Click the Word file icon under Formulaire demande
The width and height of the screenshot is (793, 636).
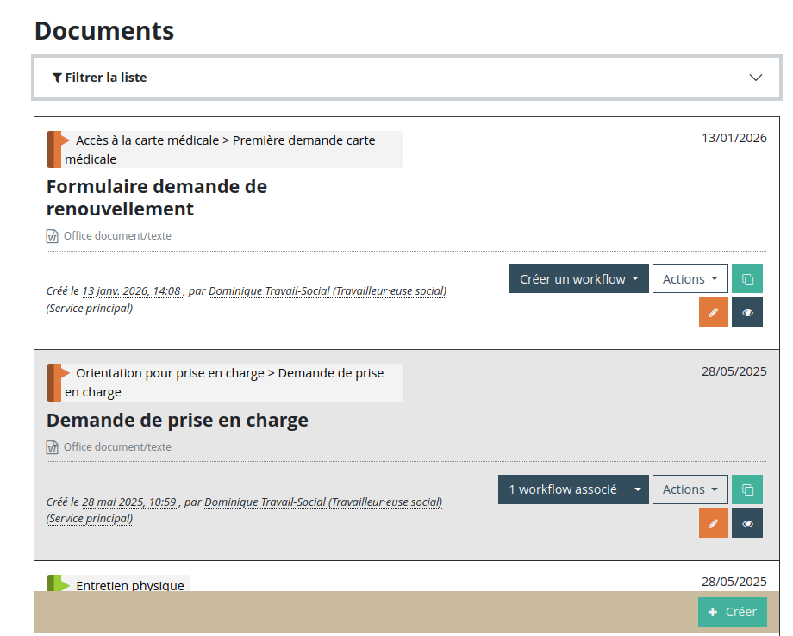click(x=53, y=236)
